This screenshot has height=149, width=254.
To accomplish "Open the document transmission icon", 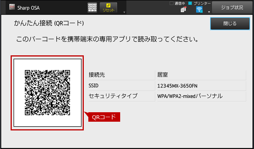I will (x=183, y=9).
